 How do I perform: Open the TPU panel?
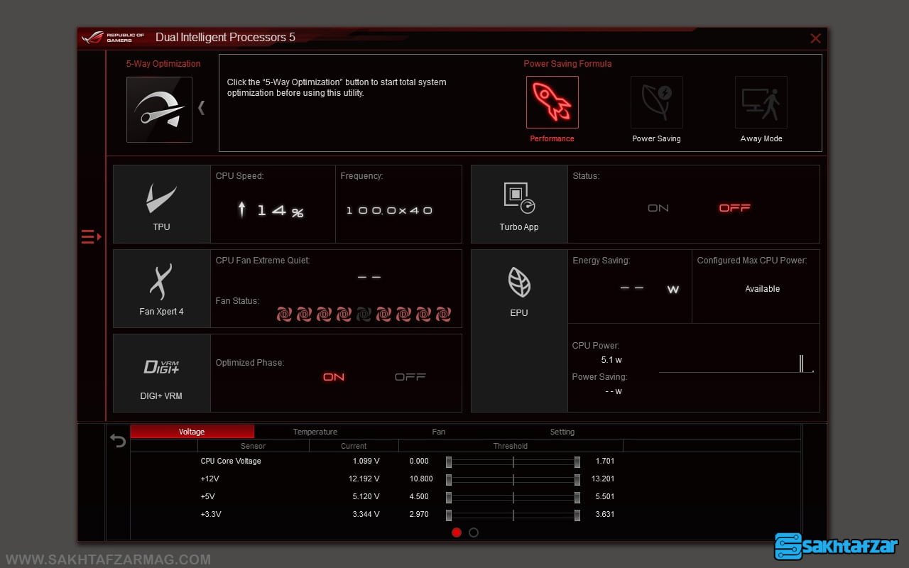tap(162, 204)
